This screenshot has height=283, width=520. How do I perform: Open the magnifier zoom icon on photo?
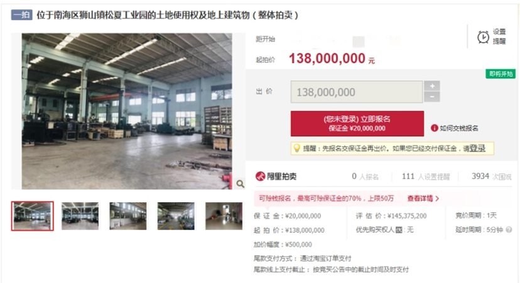(240, 184)
